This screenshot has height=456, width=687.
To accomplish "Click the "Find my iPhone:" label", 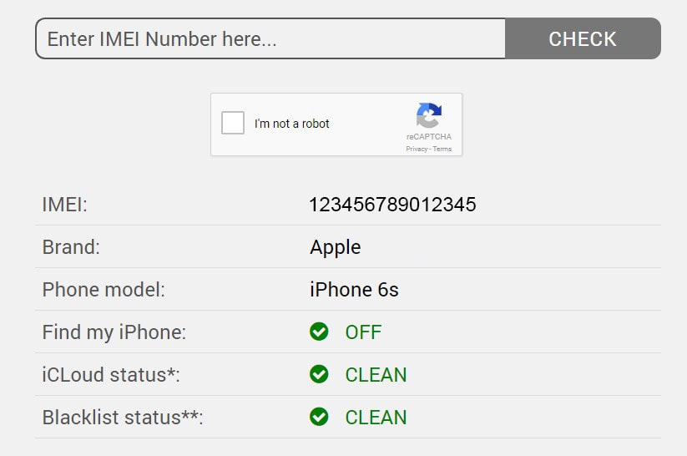I will tap(114, 332).
